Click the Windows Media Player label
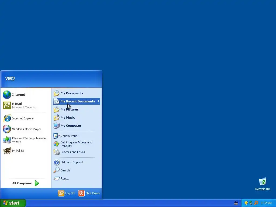This screenshot has width=276, height=207. tap(27, 129)
